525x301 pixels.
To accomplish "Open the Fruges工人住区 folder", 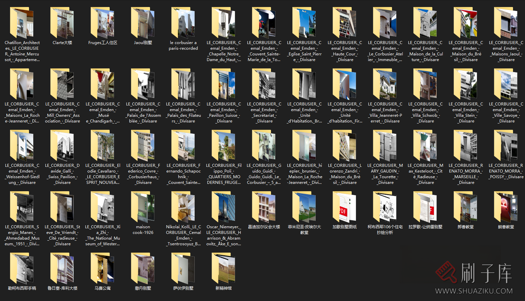I will [102, 23].
